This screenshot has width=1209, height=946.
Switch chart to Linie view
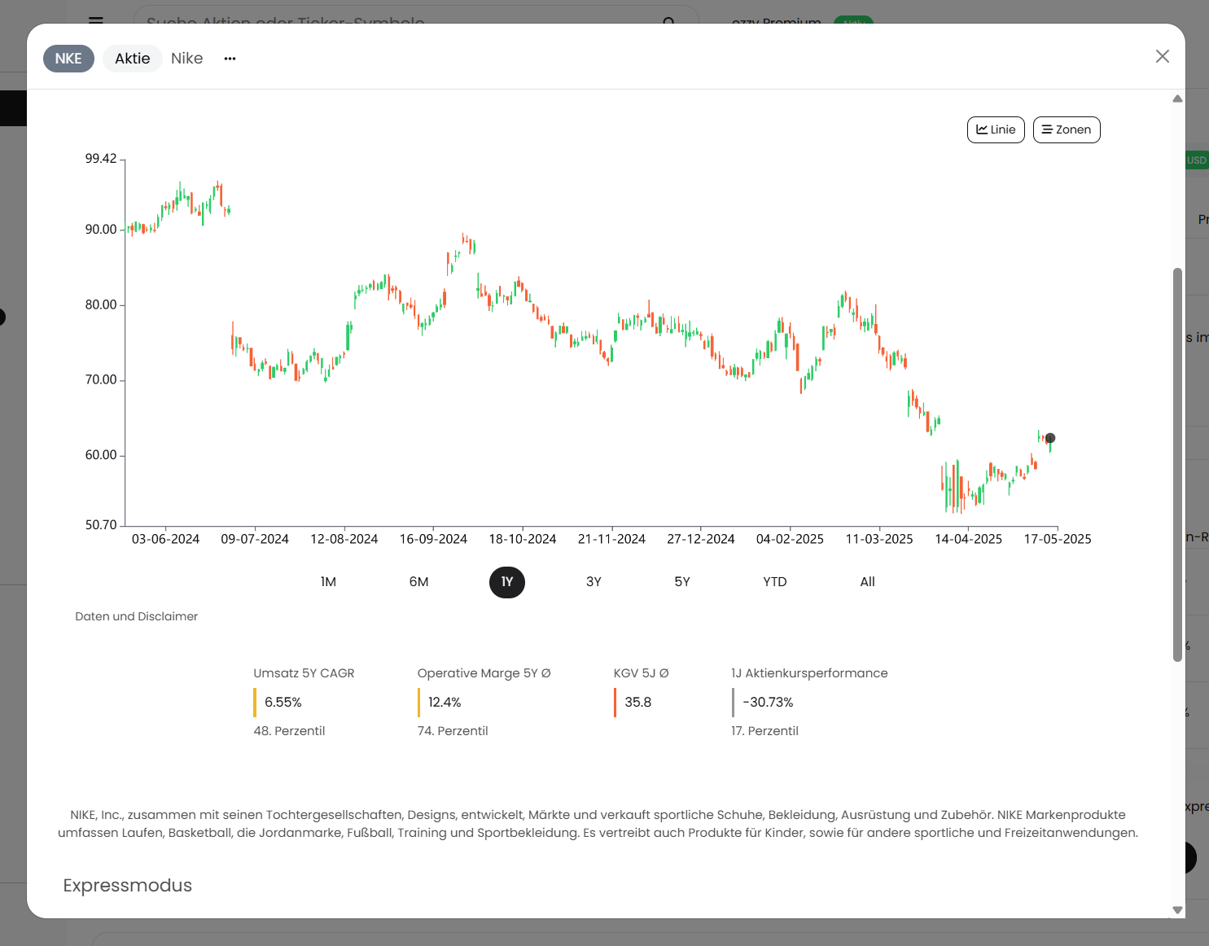[996, 129]
